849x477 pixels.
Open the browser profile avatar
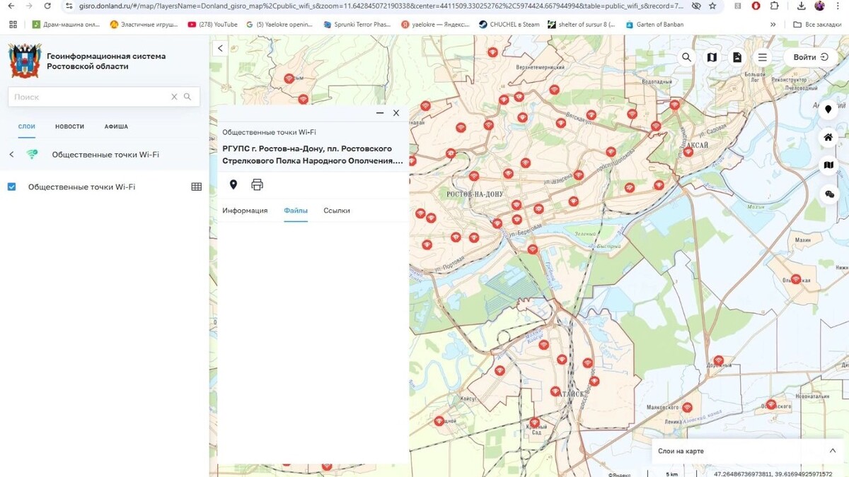tap(819, 6)
